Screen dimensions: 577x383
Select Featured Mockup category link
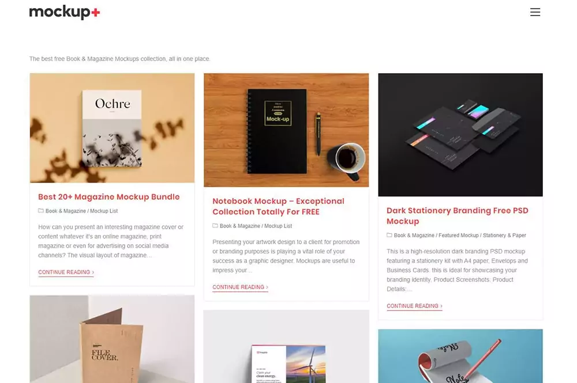[x=459, y=236]
